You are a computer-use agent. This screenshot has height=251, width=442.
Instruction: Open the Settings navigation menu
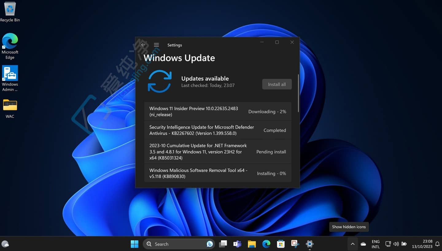pos(156,45)
